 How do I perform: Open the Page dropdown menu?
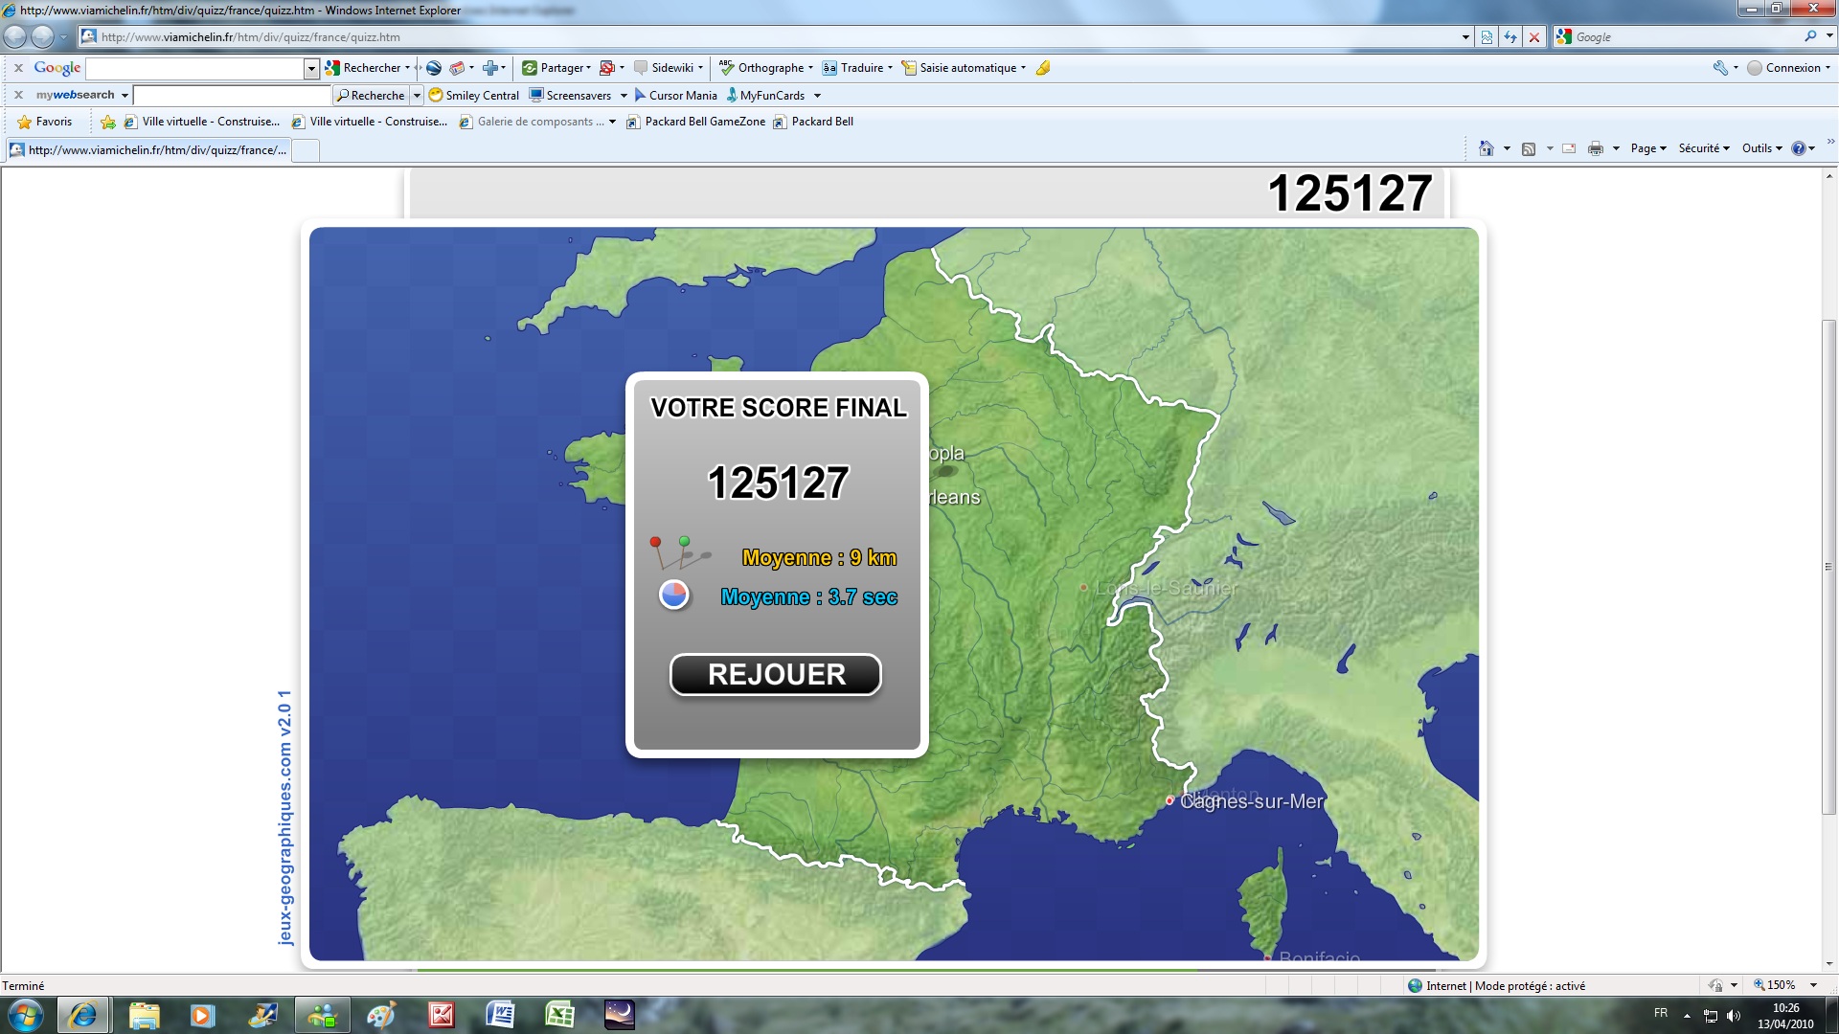tap(1647, 148)
